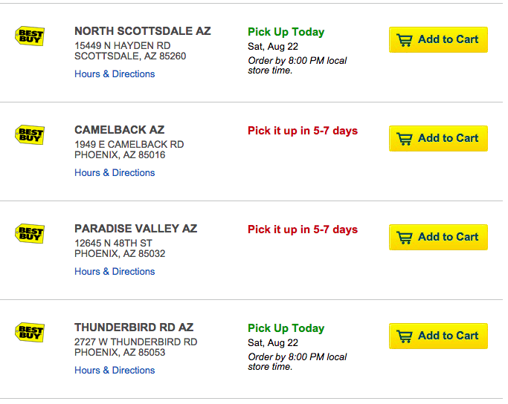This screenshot has width=508, height=404.
Task: View Hours & Directions for Camelback
Action: coord(115,173)
